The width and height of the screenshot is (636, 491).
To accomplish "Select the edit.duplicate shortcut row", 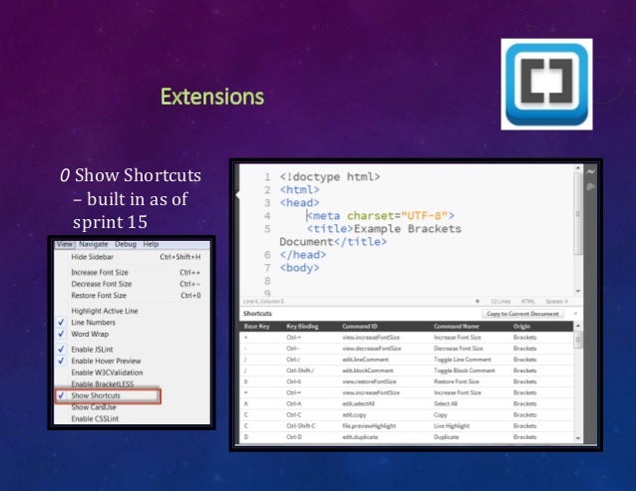I will click(407, 437).
